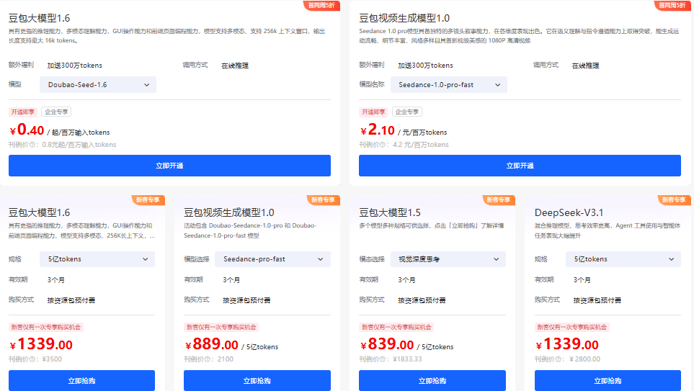Open the Seedance-pro-fast 模型选择 dropdown
The width and height of the screenshot is (694, 391).
(x=272, y=259)
